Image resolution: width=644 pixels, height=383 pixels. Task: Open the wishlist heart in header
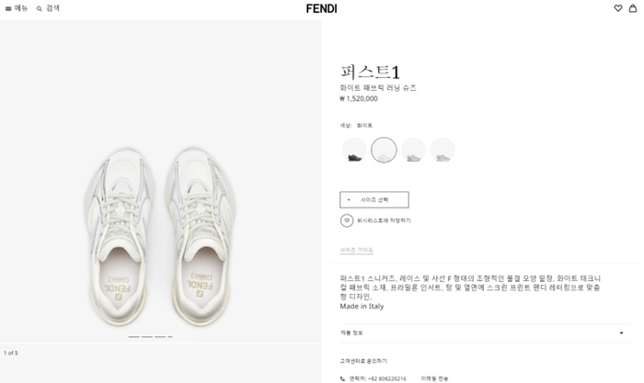point(618,8)
